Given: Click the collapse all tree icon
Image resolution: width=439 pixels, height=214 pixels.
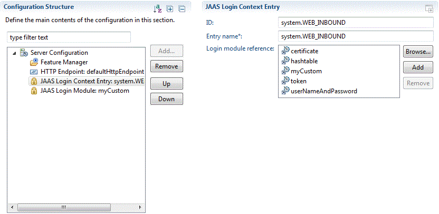Looking at the screenshot, I should pyautogui.click(x=182, y=9).
